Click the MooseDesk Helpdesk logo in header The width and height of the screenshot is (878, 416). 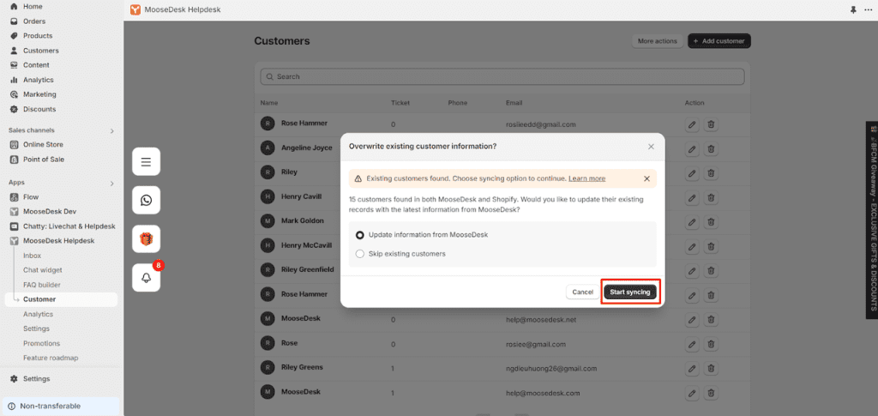click(135, 10)
